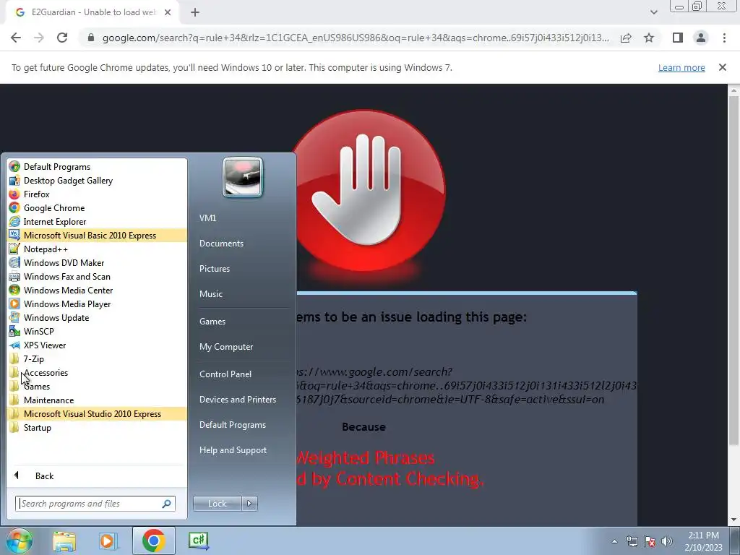Click the Default Programs icon in program list
The image size is (740, 555).
pos(14,167)
